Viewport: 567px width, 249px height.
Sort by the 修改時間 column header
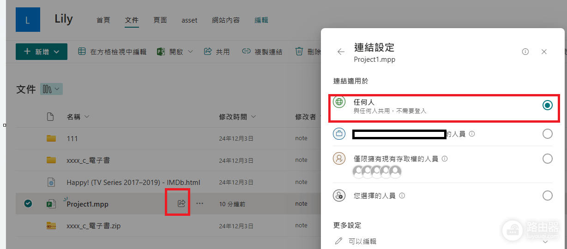pyautogui.click(x=237, y=117)
